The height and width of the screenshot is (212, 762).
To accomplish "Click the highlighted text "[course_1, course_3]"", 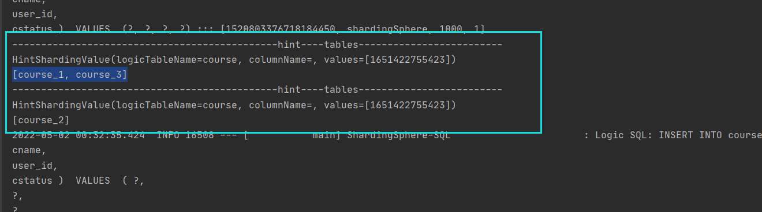I will click(x=70, y=74).
